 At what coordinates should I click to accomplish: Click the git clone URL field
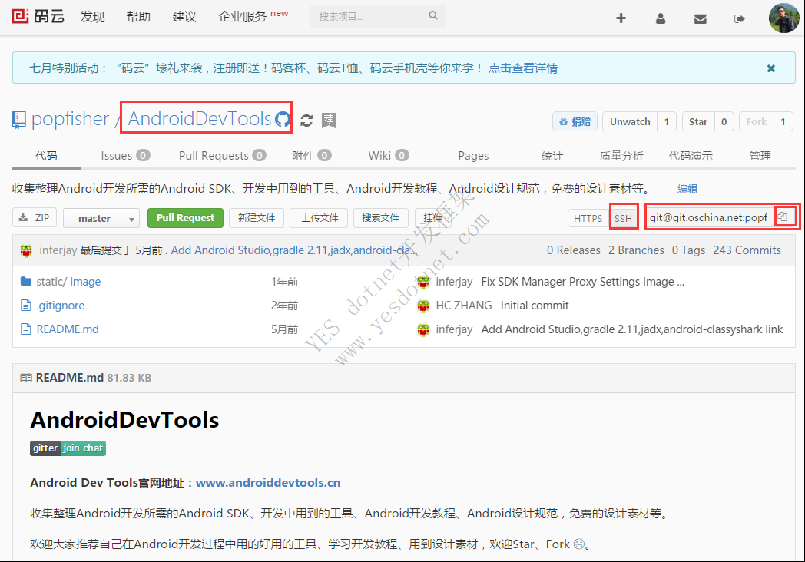[708, 217]
